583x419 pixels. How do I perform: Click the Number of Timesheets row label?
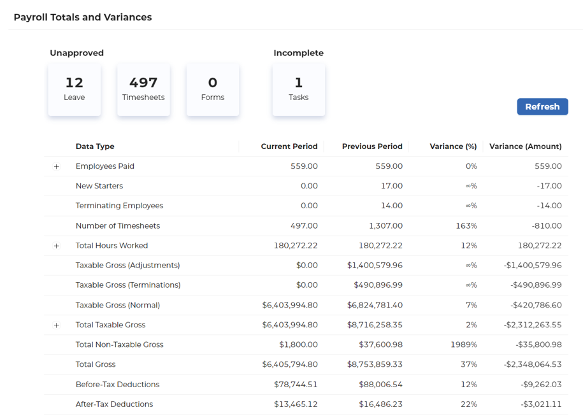118,226
